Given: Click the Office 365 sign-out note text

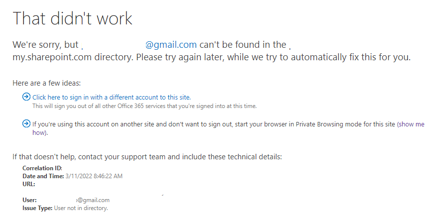Looking at the screenshot, I should pos(145,106).
